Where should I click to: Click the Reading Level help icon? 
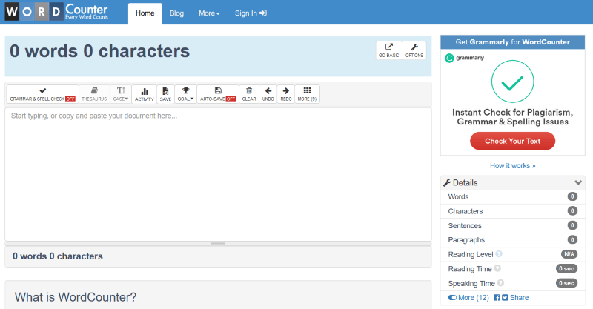point(499,254)
